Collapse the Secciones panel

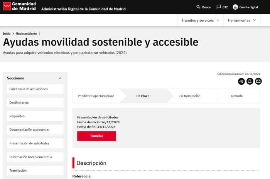[x=60, y=78]
